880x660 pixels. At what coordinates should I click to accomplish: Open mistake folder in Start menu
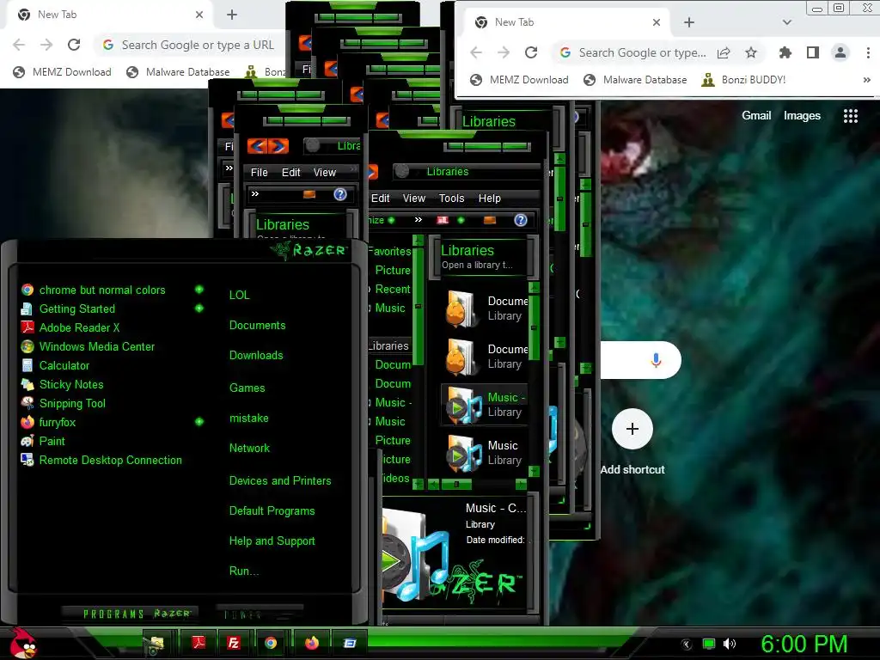point(248,418)
